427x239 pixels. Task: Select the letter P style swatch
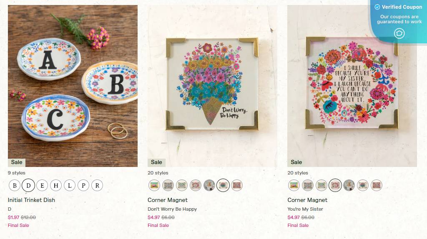[83, 185]
